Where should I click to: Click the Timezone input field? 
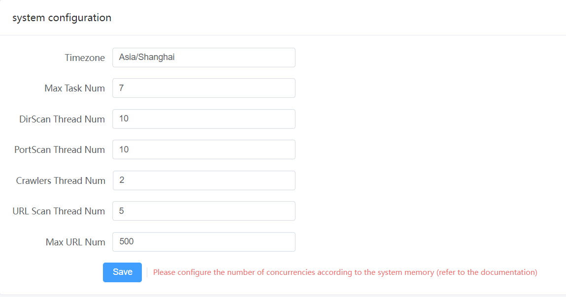pyautogui.click(x=203, y=58)
